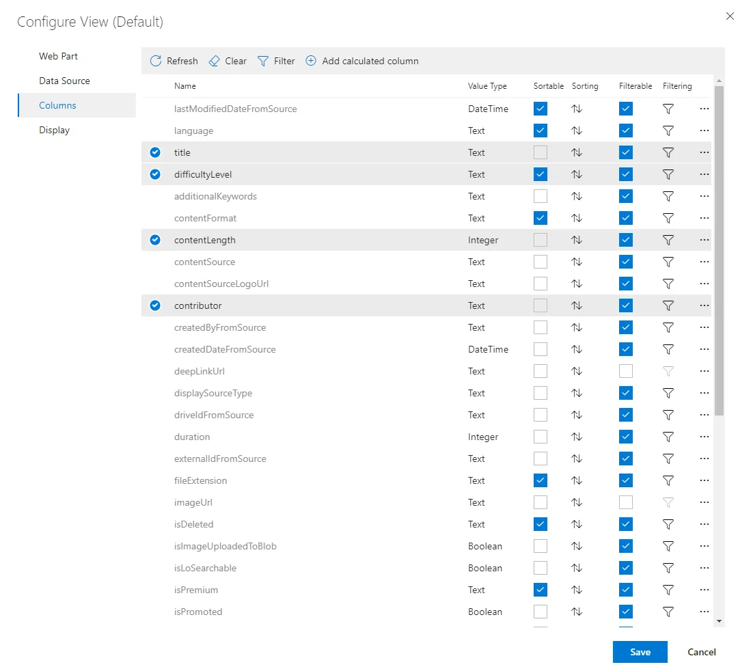Open the more options menu for isPremium
This screenshot has width=738, height=669.
704,590
